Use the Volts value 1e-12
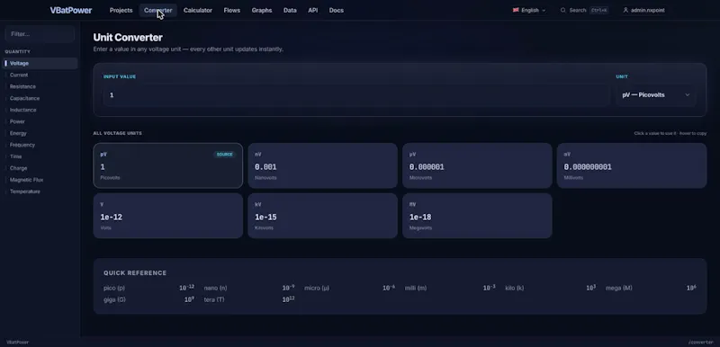 coord(111,218)
